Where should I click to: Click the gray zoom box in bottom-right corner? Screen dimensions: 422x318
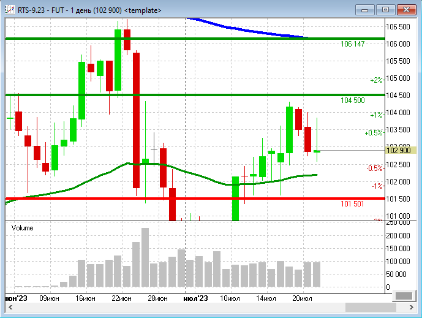[404, 296]
